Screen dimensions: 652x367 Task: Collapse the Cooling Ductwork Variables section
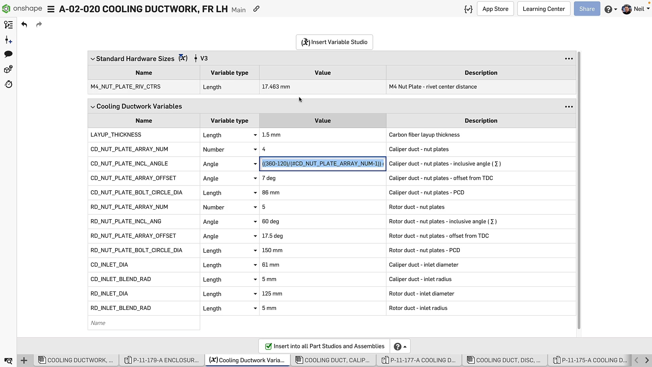tap(92, 107)
